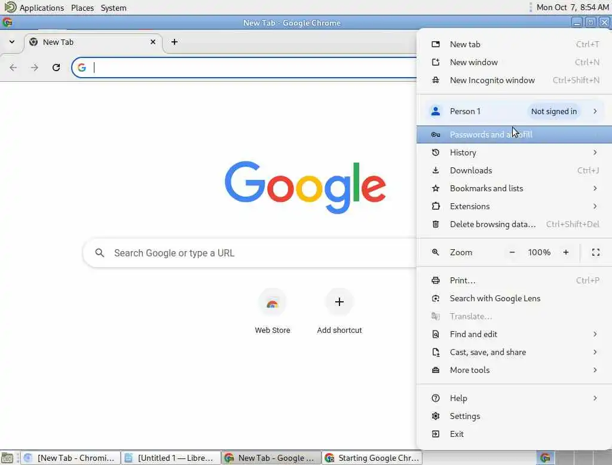This screenshot has height=465, width=612.
Task: Expand the Help submenu arrow
Action: click(595, 398)
